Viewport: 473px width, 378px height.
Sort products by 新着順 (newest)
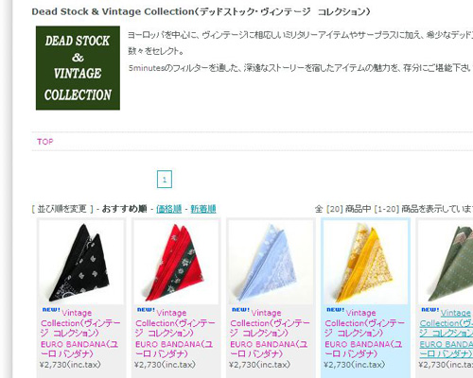[203, 209]
